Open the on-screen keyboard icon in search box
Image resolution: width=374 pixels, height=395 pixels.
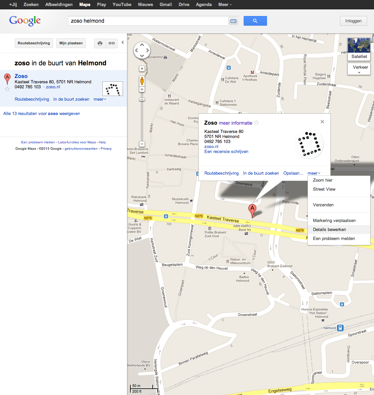pyautogui.click(x=233, y=21)
